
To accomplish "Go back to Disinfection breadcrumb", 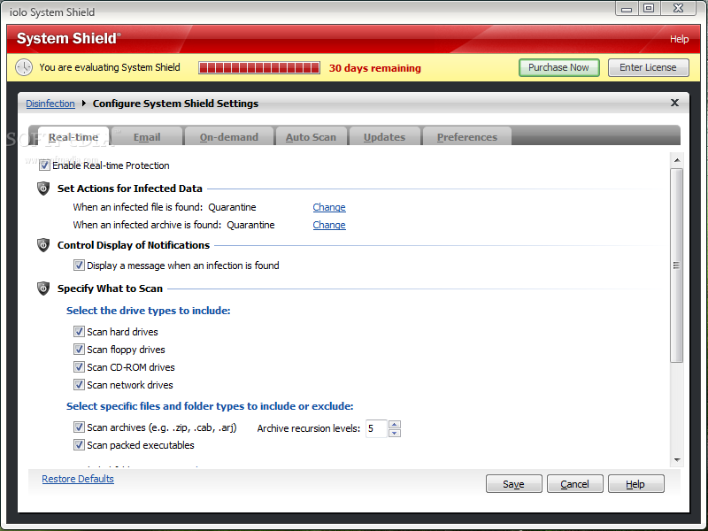I will 50,104.
